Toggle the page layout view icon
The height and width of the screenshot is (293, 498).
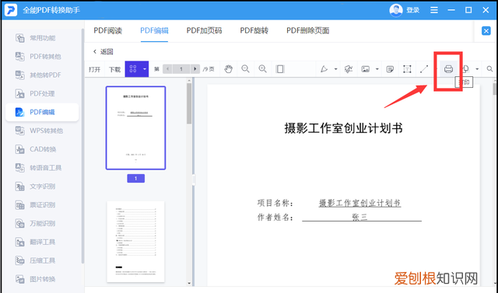point(280,69)
